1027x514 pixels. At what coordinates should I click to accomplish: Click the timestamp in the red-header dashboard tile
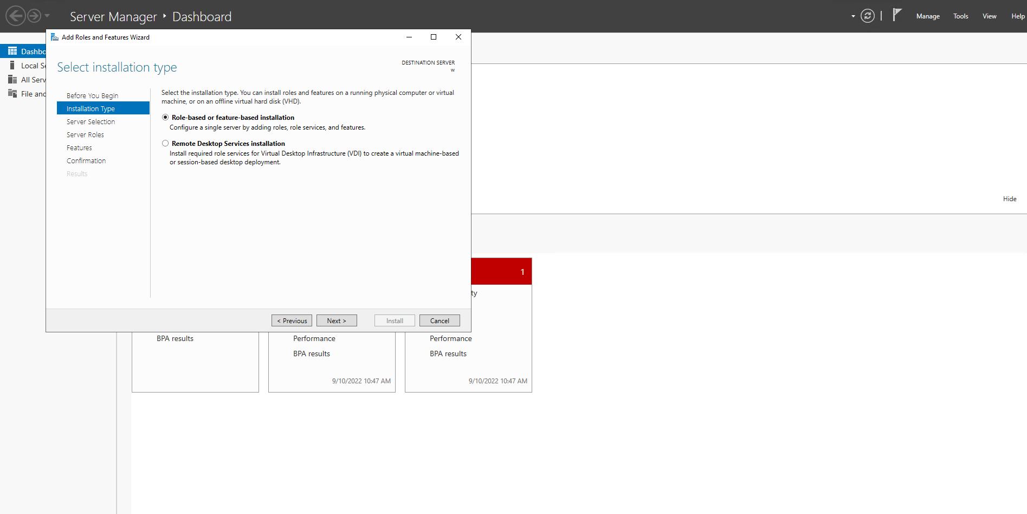tap(498, 381)
